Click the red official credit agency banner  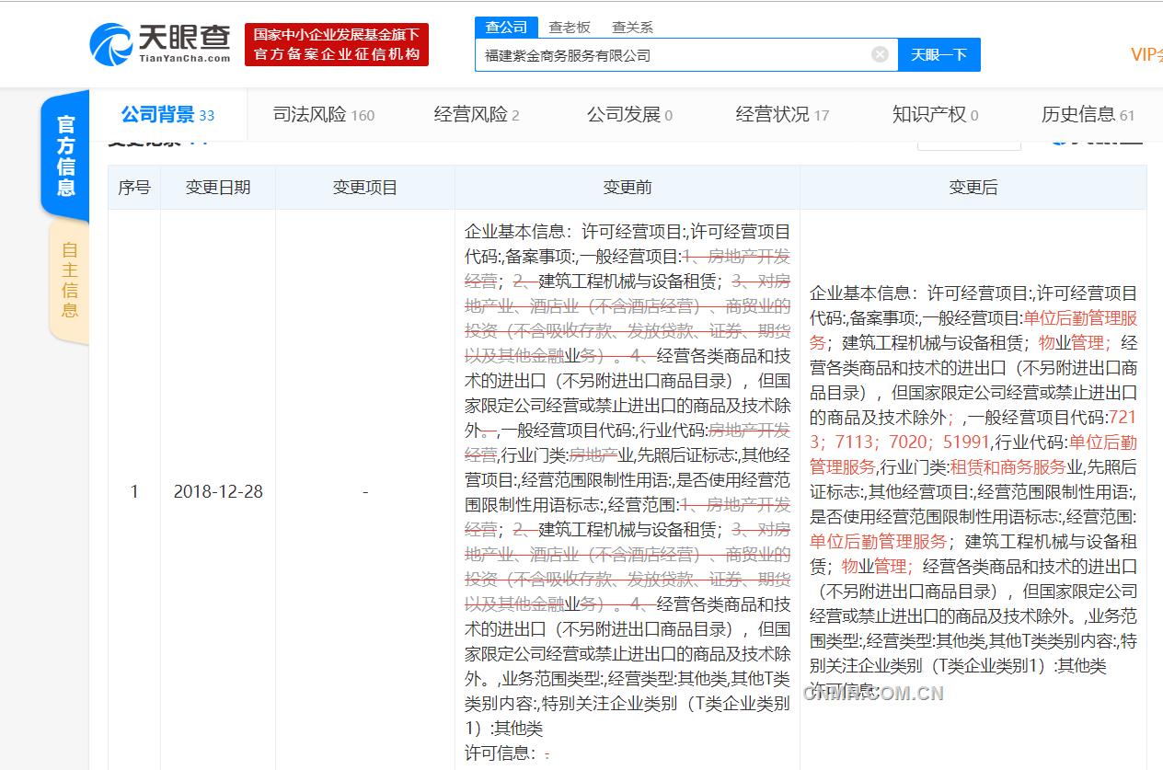tap(337, 44)
